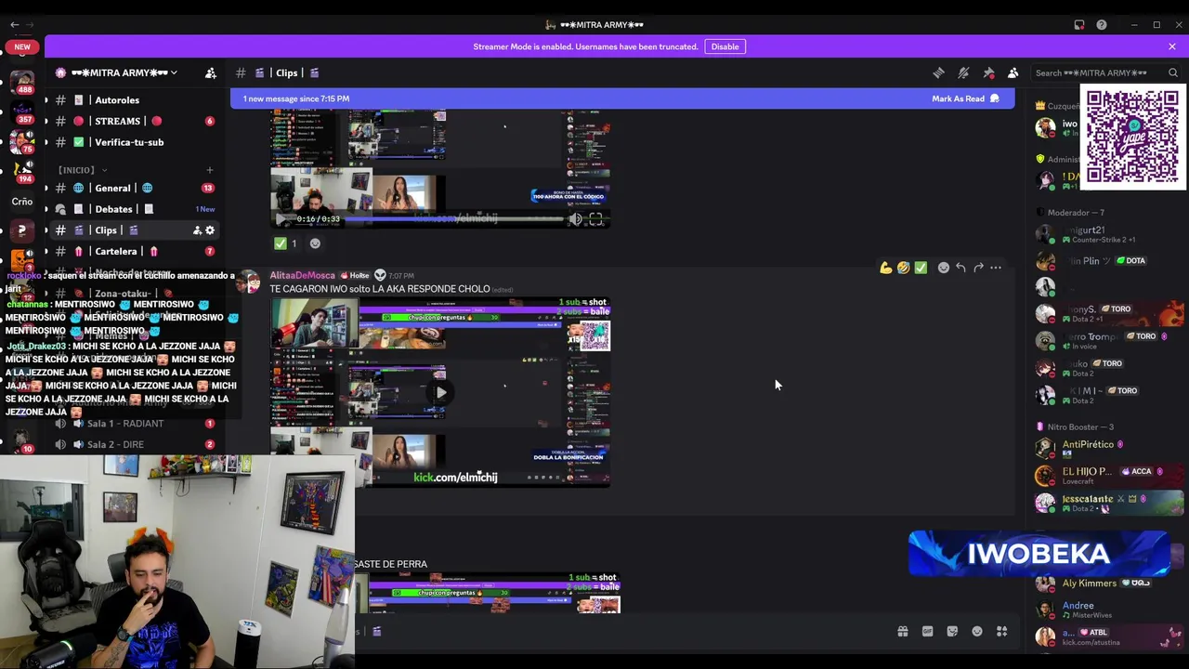Add reaction via smiley below top video
Screen dimensions: 1189x669
[315, 243]
